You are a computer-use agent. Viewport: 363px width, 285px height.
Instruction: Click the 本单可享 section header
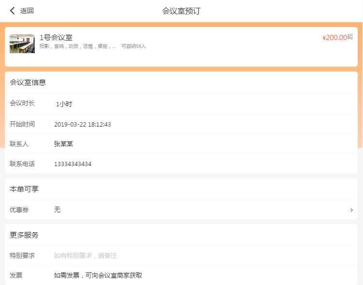point(24,189)
